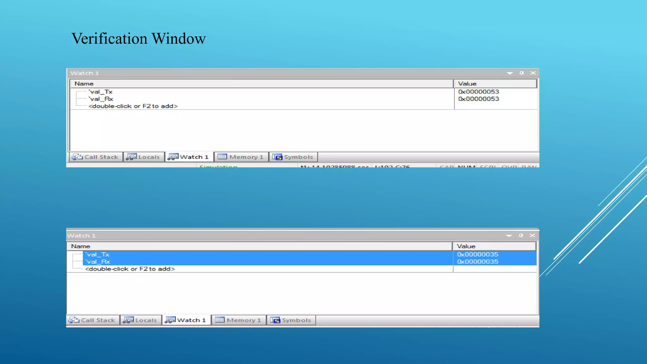Click val_Rx value 0x00000035

tap(478, 262)
